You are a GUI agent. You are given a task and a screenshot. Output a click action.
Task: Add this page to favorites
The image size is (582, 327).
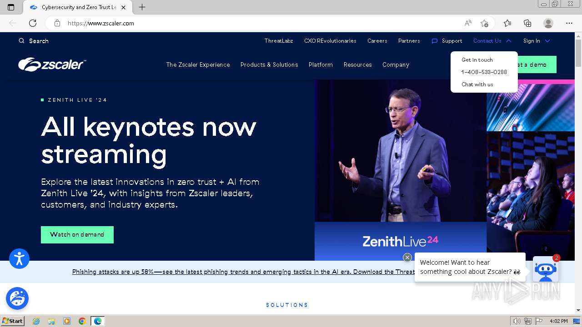point(484,23)
